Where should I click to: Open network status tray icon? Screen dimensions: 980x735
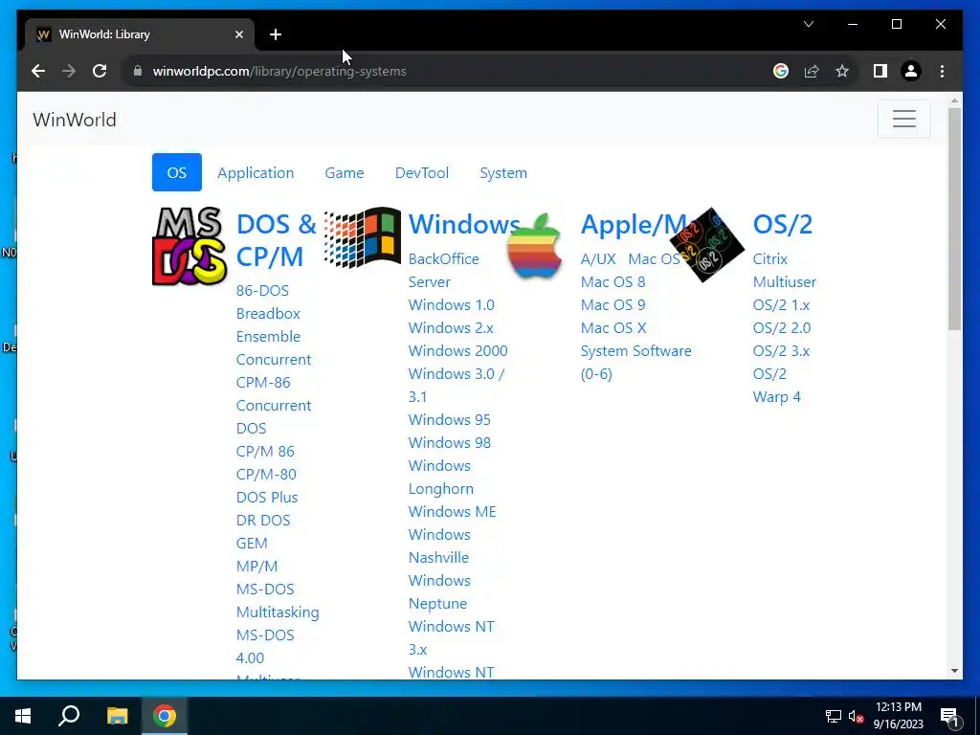tap(834, 716)
